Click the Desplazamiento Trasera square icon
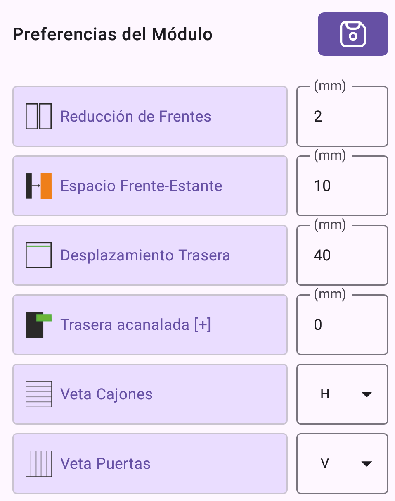This screenshot has width=395, height=501. pyautogui.click(x=38, y=255)
